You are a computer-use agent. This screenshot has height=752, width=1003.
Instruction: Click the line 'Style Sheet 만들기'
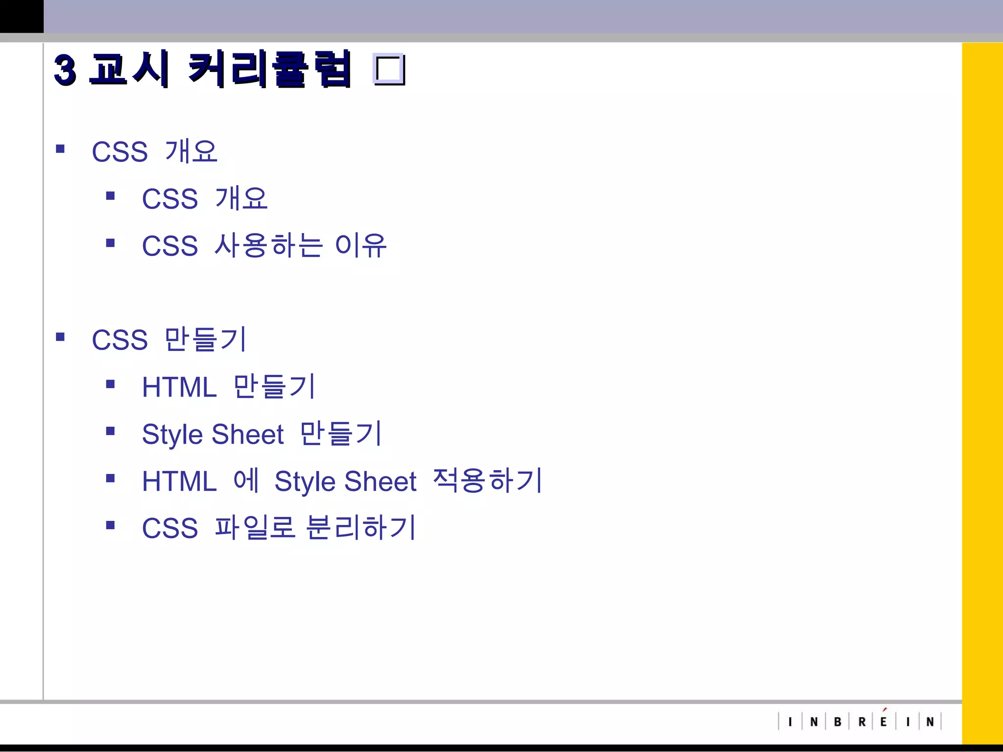pyautogui.click(x=262, y=434)
